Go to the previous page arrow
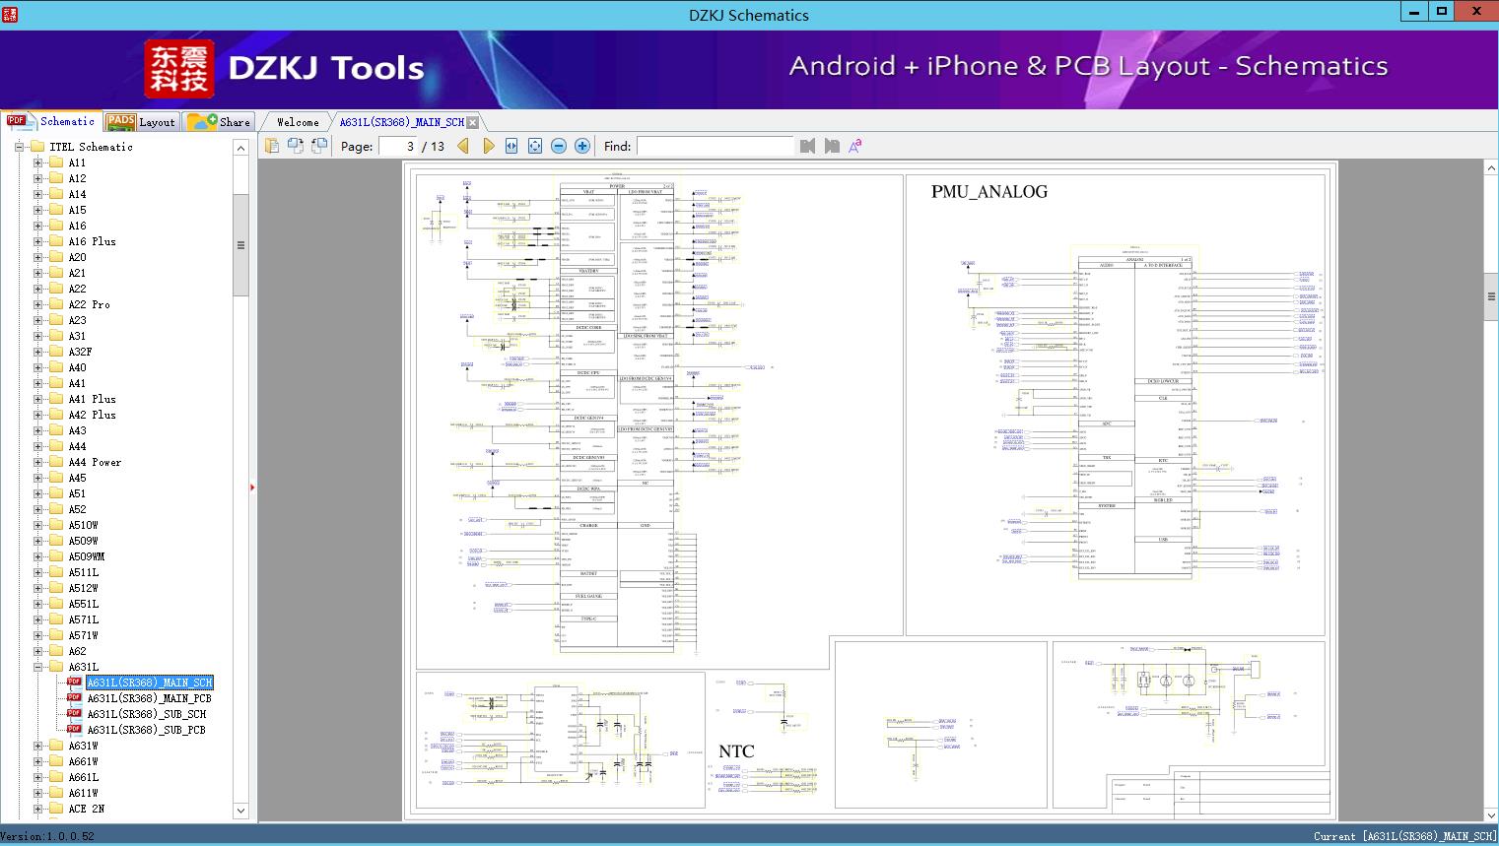Viewport: 1499px width, 846px height. (x=463, y=146)
